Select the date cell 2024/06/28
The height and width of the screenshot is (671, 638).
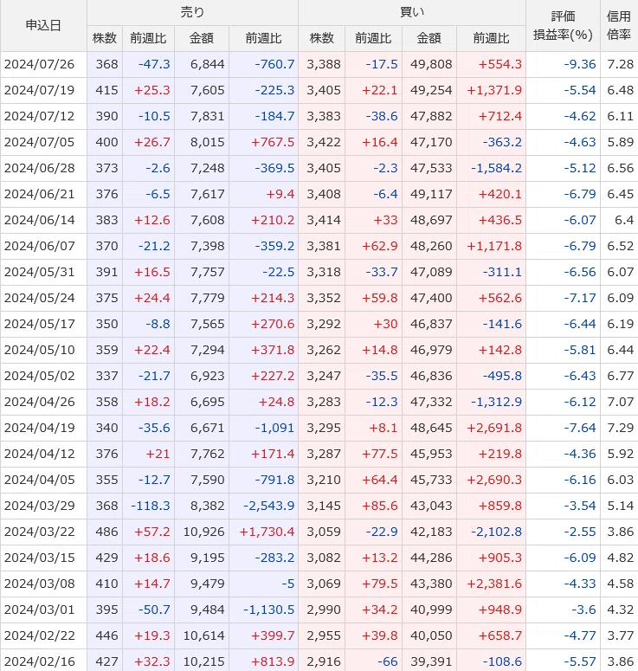tap(43, 169)
